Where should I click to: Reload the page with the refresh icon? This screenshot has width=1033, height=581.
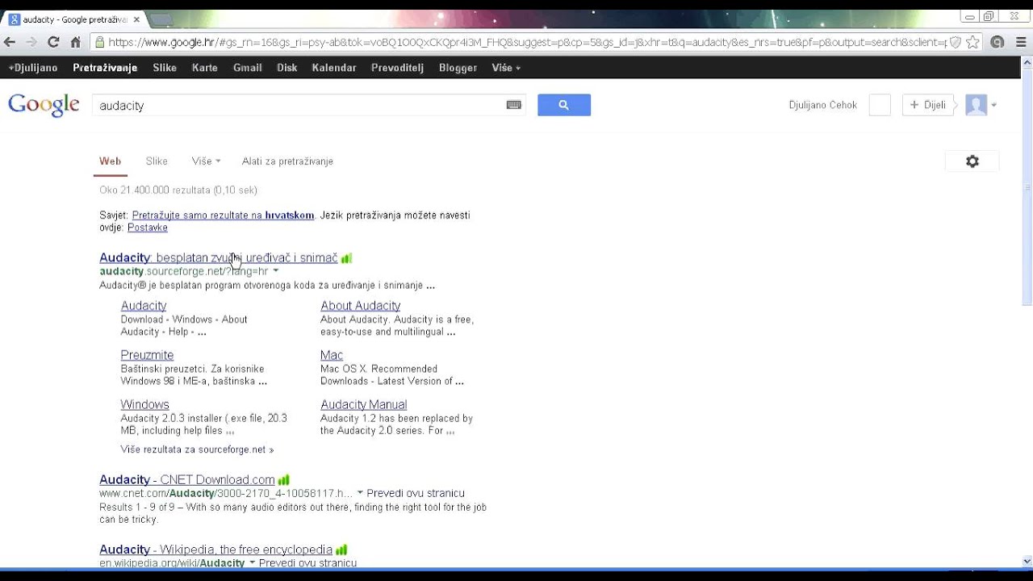coord(53,42)
